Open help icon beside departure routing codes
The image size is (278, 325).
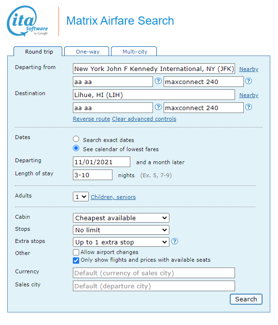click(158, 81)
